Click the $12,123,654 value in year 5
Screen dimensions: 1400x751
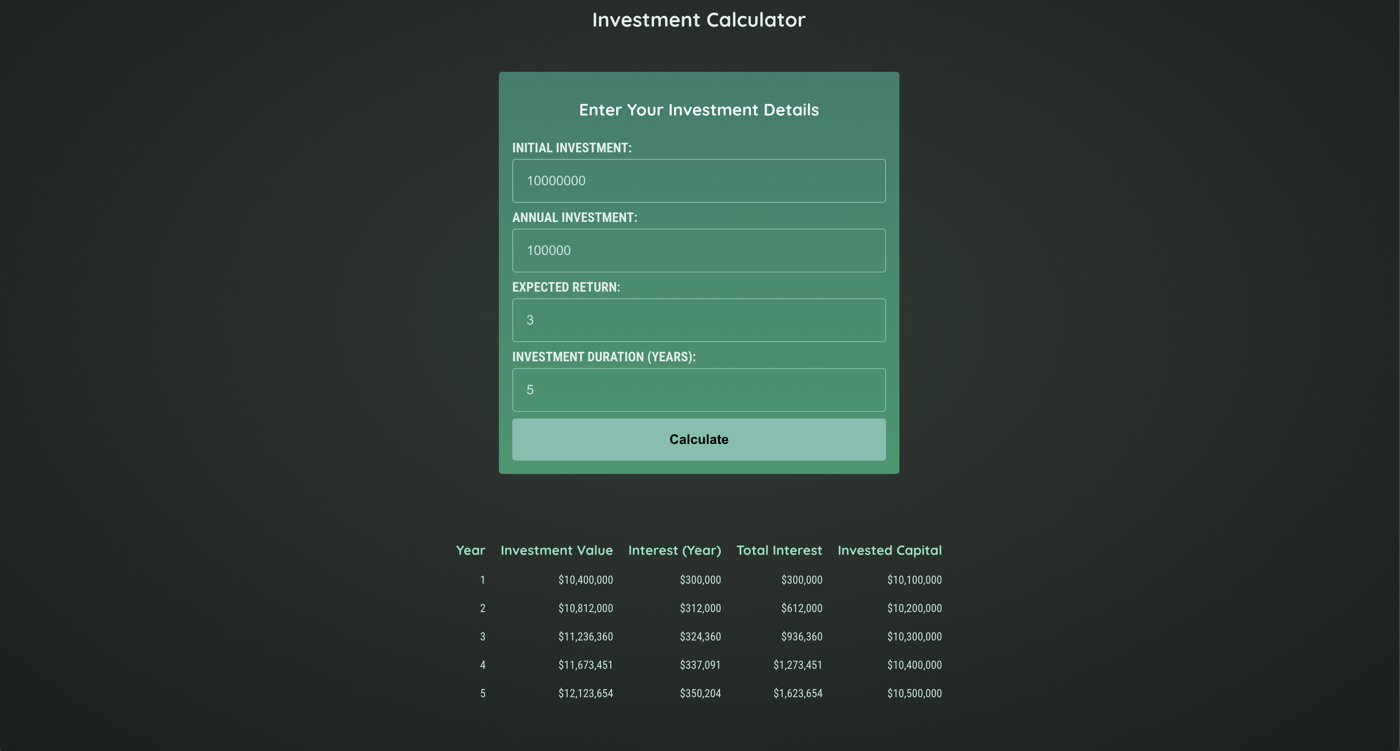point(585,693)
